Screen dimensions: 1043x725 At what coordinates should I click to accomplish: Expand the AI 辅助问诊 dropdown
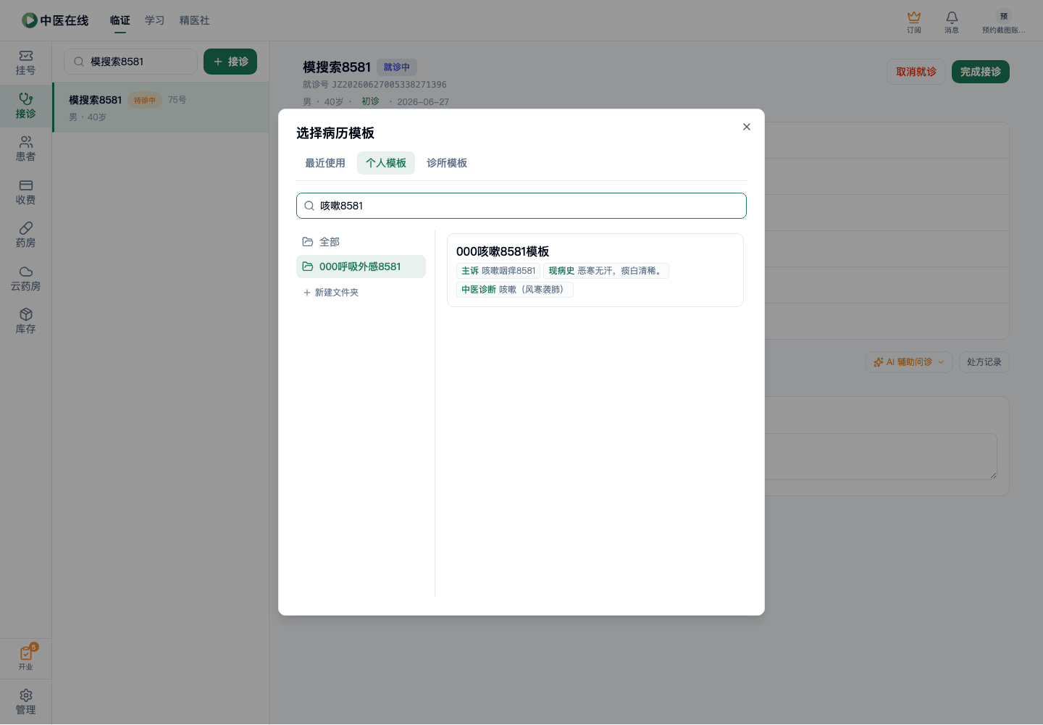pos(909,362)
